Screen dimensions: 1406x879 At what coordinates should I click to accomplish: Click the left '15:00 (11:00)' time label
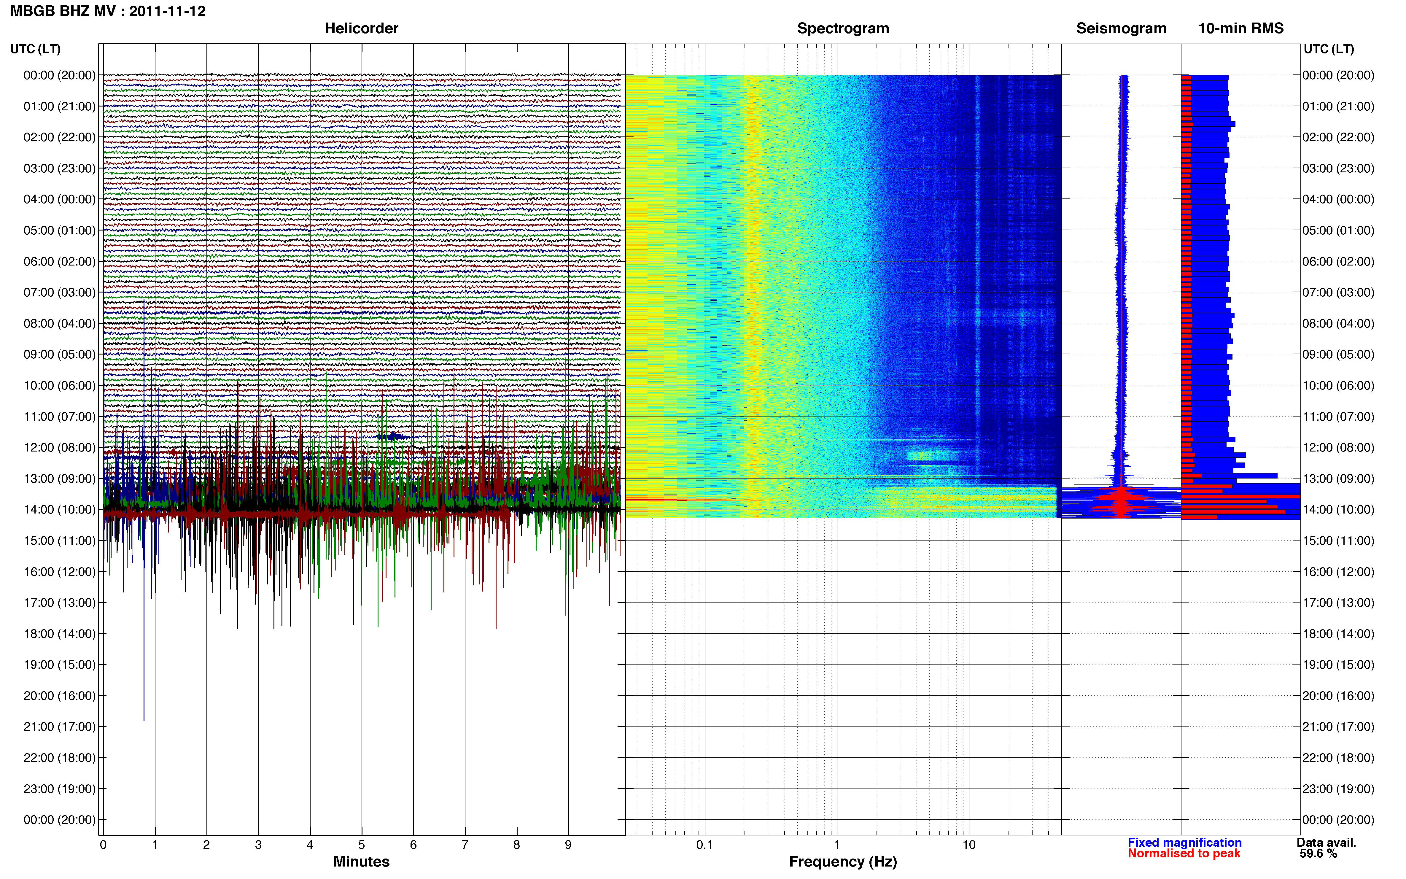[x=59, y=541]
